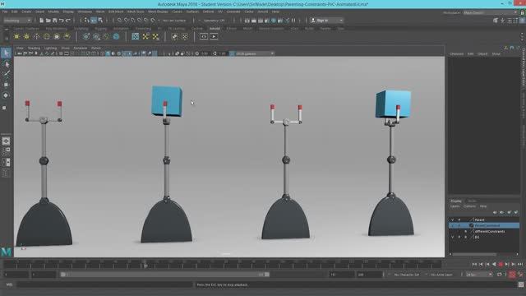This screenshot has height=296, width=526.
Task: Open the Help menu
Action: point(275,12)
